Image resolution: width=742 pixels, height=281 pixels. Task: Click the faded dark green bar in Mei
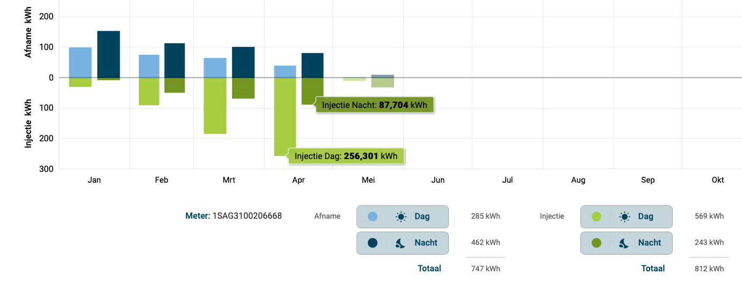click(383, 83)
